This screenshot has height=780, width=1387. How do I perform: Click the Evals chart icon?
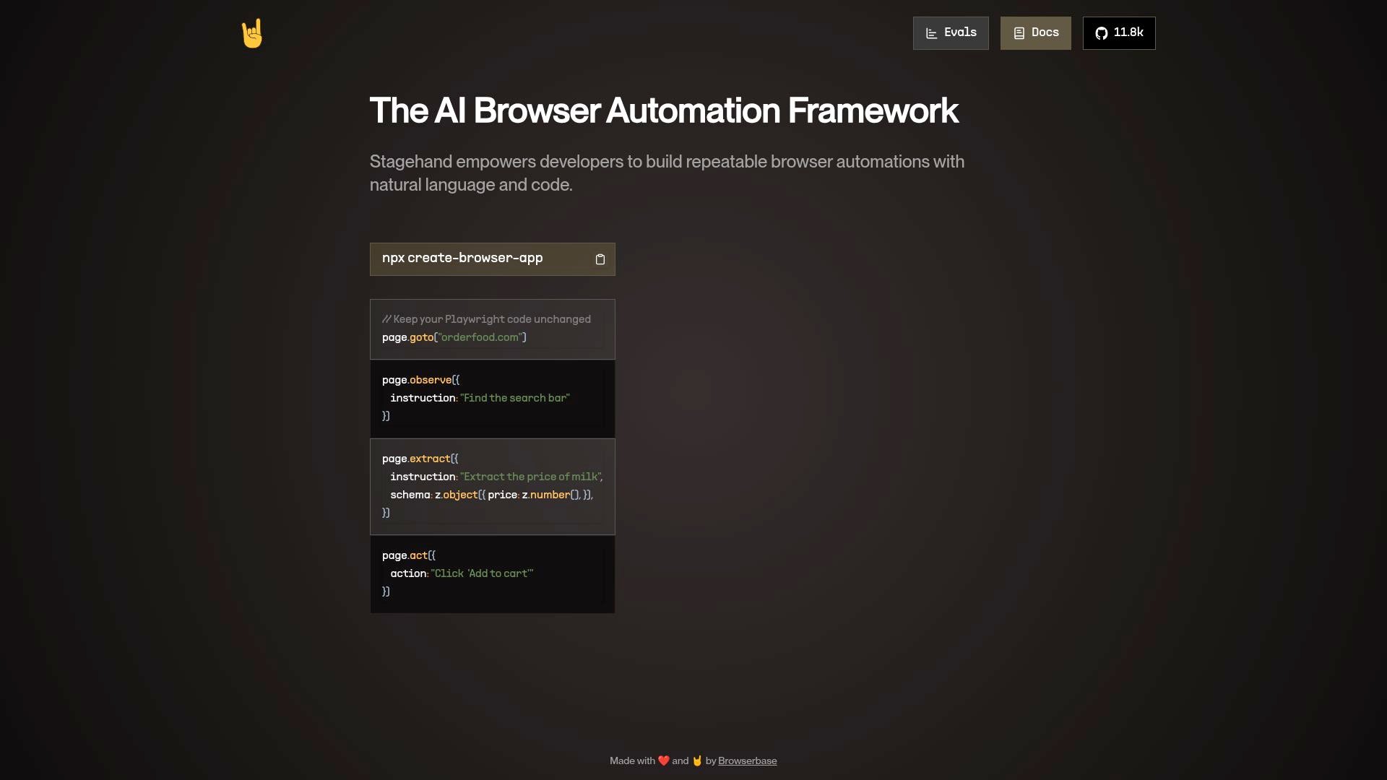coord(932,33)
